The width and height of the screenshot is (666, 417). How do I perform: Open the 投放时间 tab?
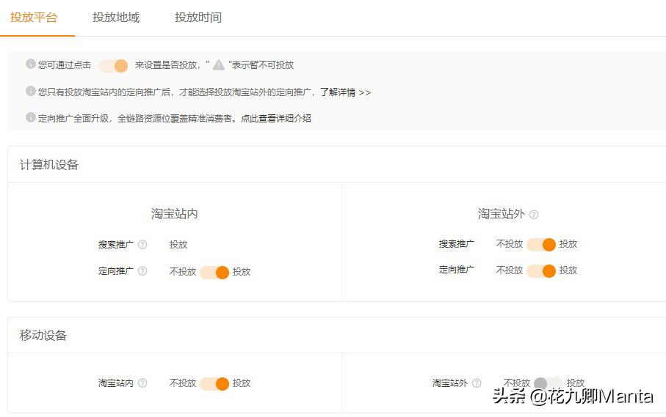198,18
